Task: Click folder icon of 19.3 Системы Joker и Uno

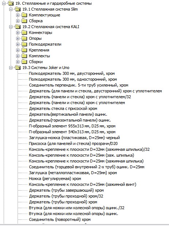Action: pos(18,68)
